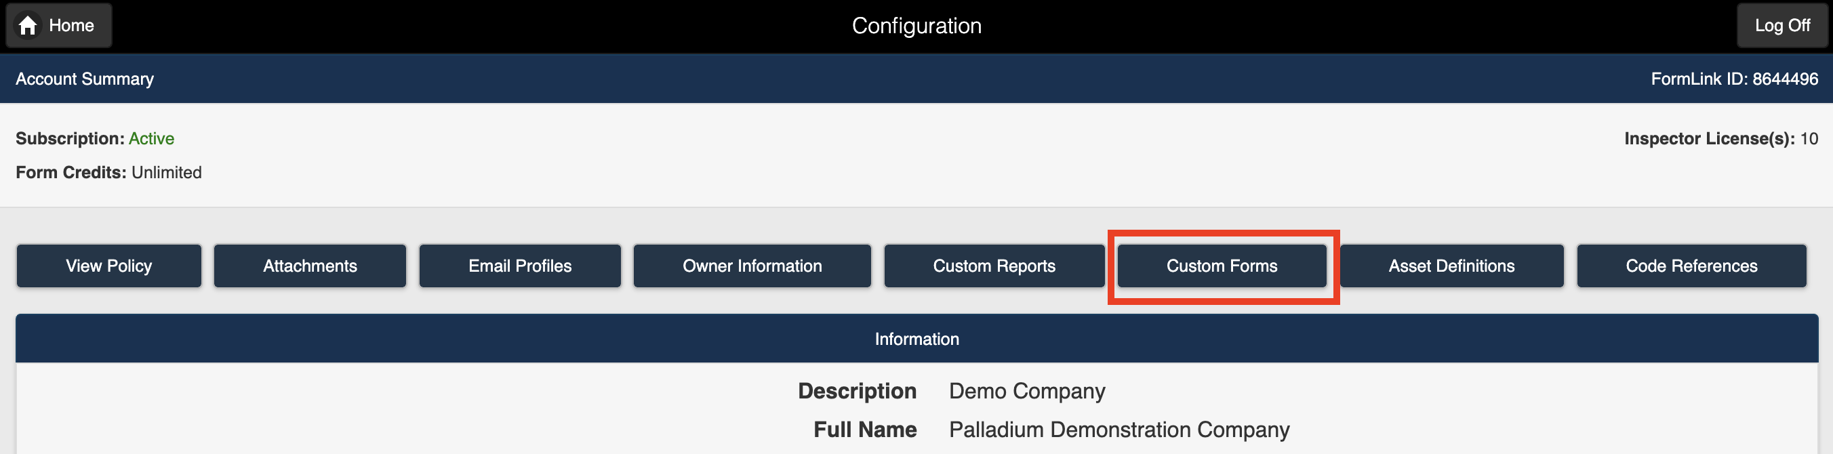This screenshot has height=454, width=1833.
Task: Click the Demo Company description value
Action: point(1027,392)
